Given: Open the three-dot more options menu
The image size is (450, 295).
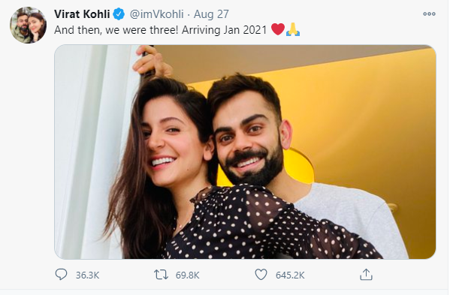Looking at the screenshot, I should point(429,14).
